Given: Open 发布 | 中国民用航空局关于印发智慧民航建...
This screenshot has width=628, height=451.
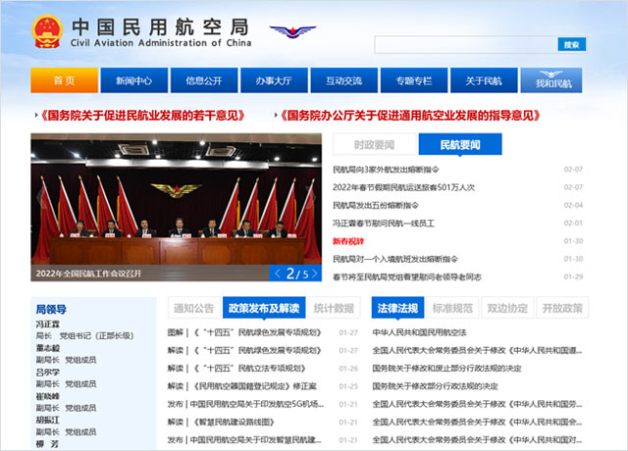Looking at the screenshot, I should pos(244,440).
